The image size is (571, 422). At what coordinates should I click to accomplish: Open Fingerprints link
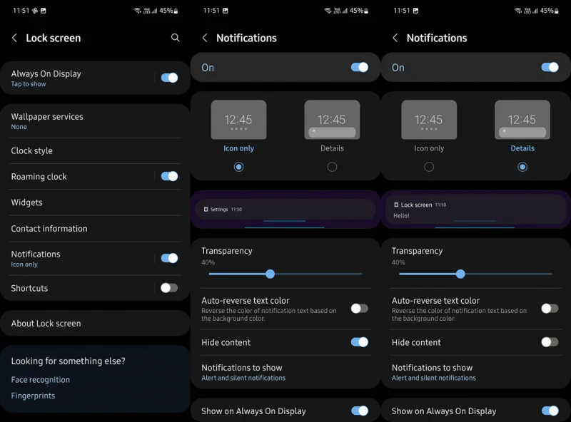tap(33, 396)
